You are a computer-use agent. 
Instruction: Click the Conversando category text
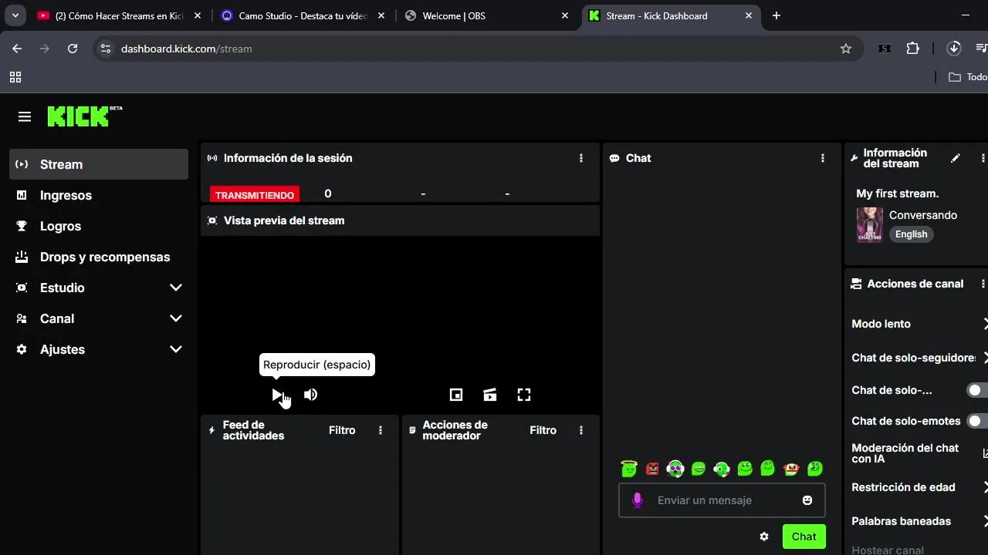(923, 215)
